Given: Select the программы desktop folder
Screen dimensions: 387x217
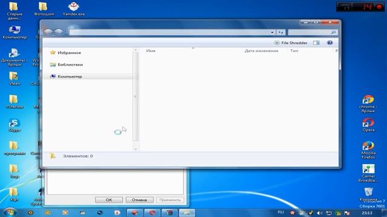Looking at the screenshot, I should click(x=15, y=148).
